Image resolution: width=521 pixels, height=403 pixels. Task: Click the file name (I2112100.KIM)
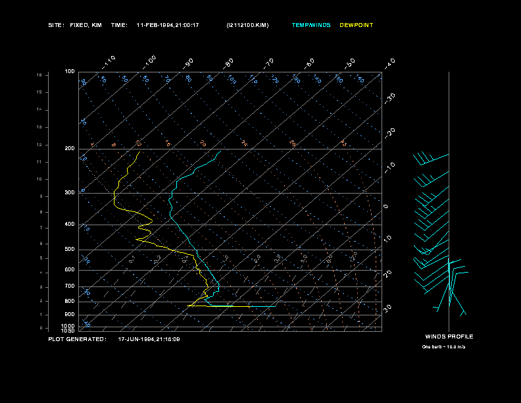coord(247,25)
